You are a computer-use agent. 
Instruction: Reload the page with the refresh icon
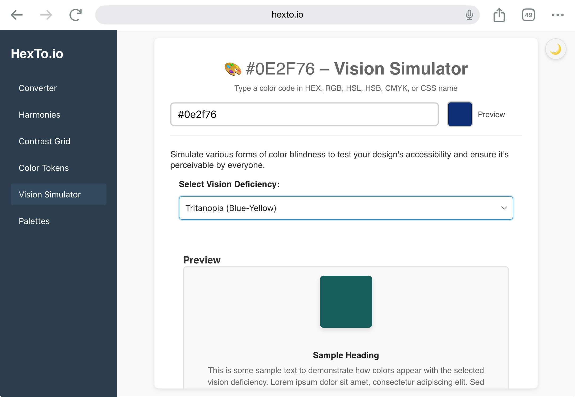click(76, 15)
